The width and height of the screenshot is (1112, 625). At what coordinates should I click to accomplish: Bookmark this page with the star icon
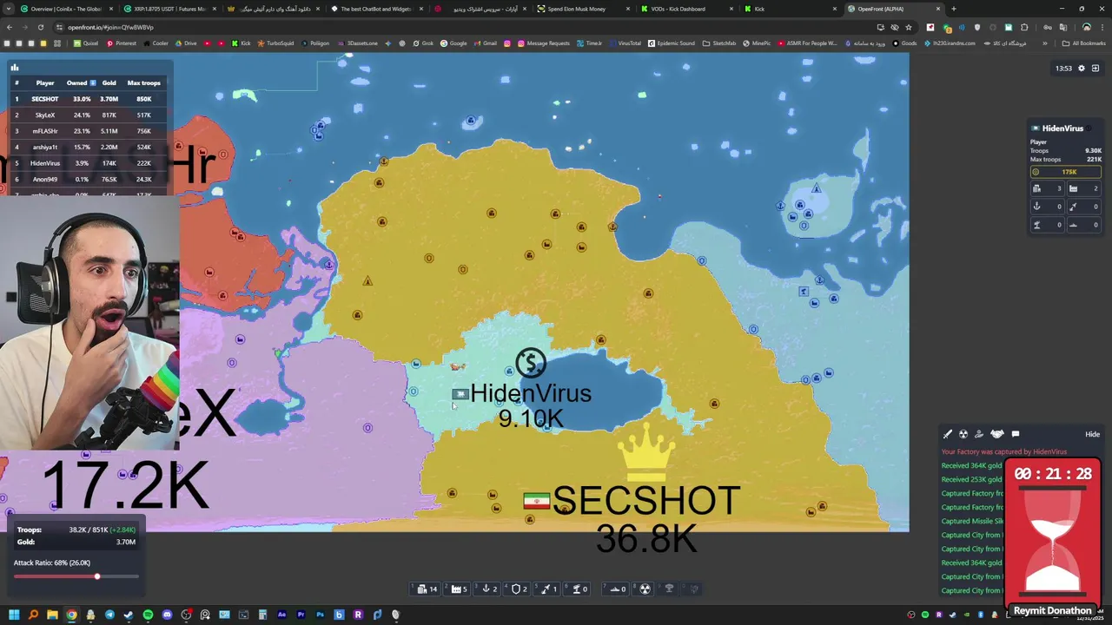point(909,27)
